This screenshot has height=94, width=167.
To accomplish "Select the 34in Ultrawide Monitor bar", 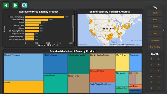I will (x=29, y=39).
